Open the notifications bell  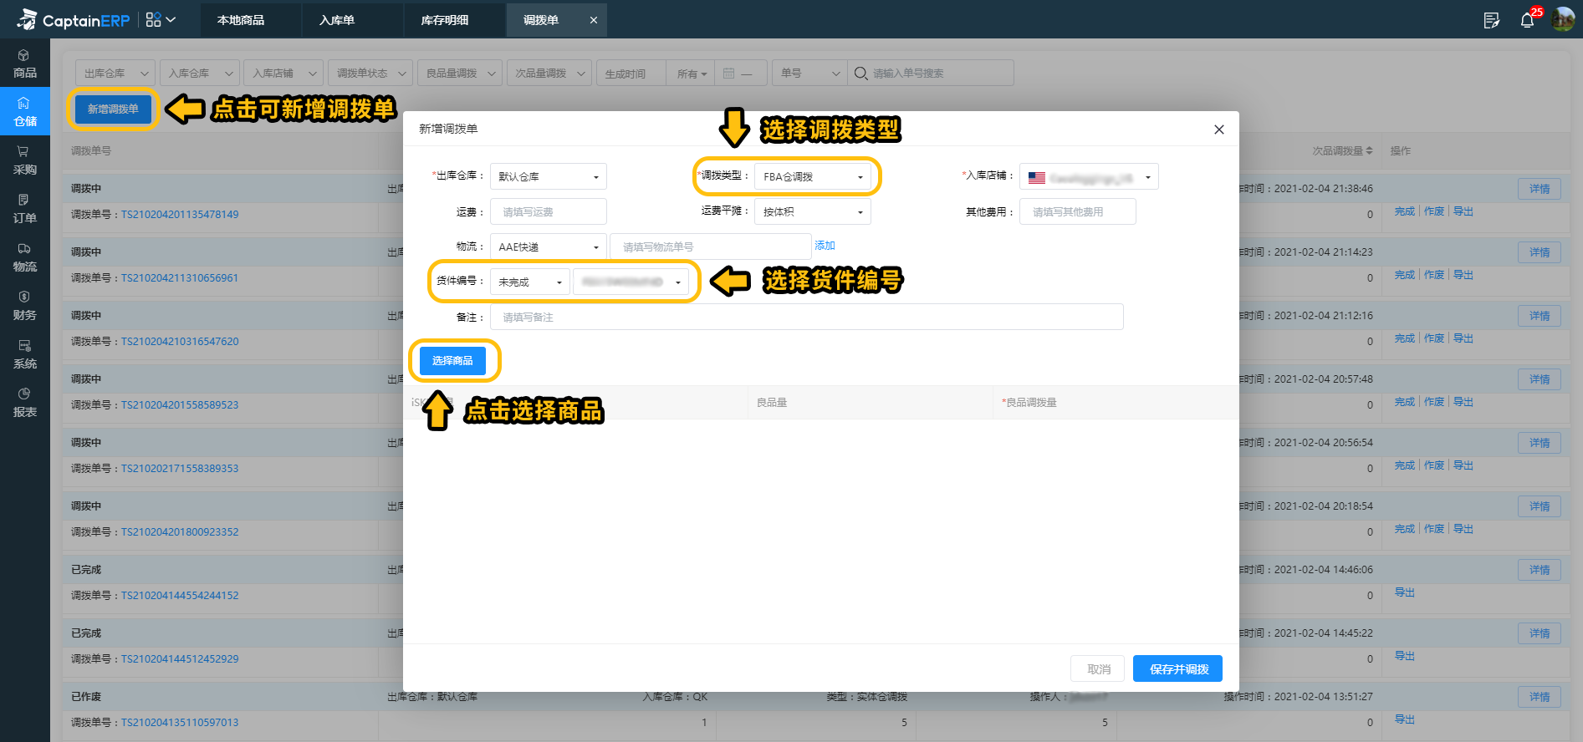1527,19
